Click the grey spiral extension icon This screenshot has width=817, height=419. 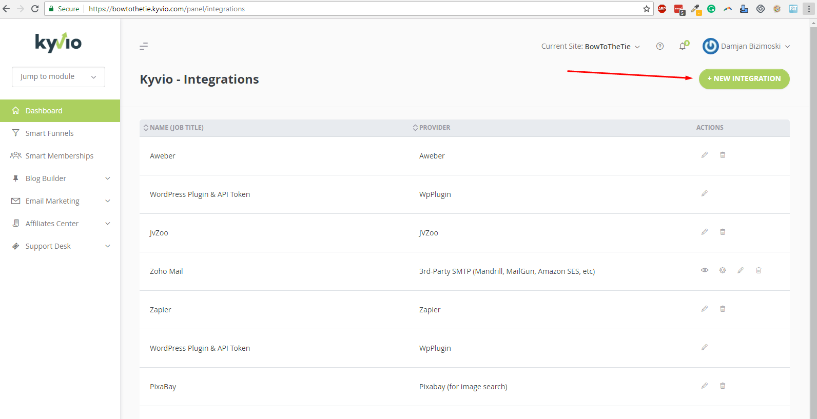[x=761, y=9]
